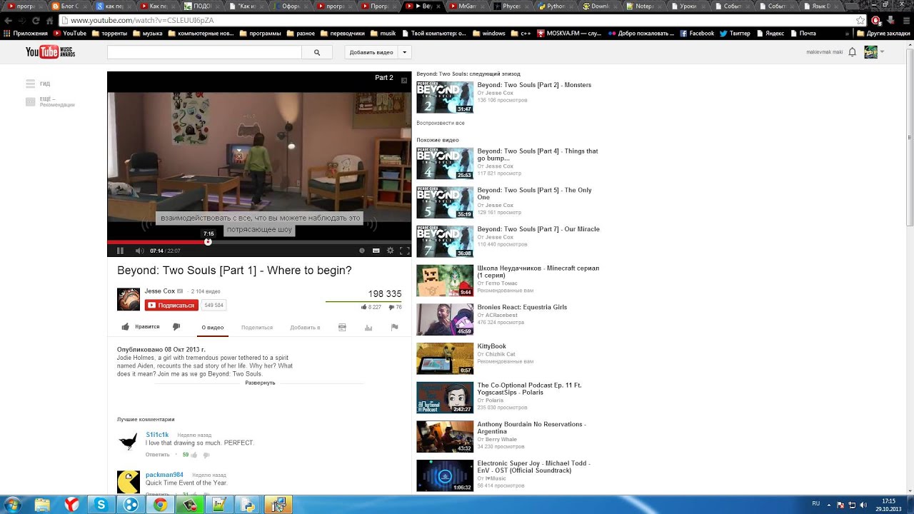Open the Jesse Cox channel avatar

tap(129, 299)
